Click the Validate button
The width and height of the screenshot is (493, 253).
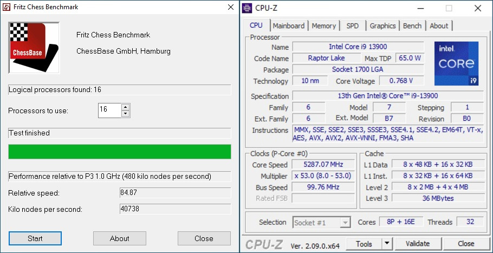click(418, 244)
